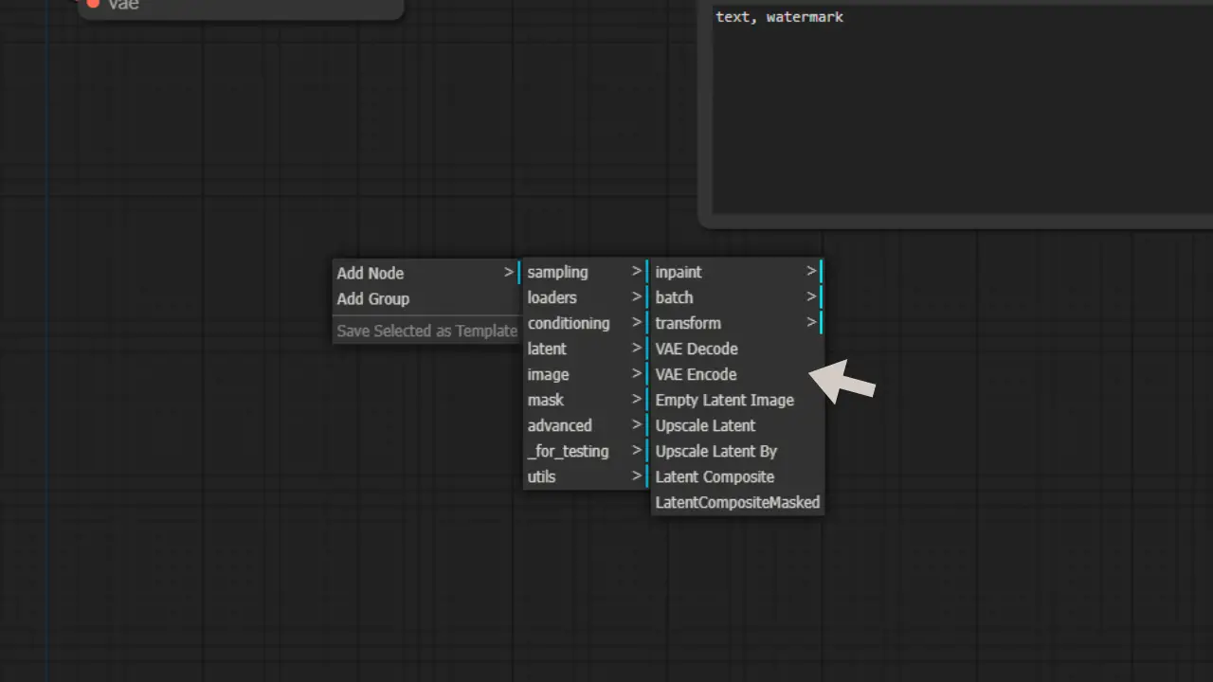Open the inpaint submenu
Viewport: 1213px width, 682px height.
click(736, 272)
